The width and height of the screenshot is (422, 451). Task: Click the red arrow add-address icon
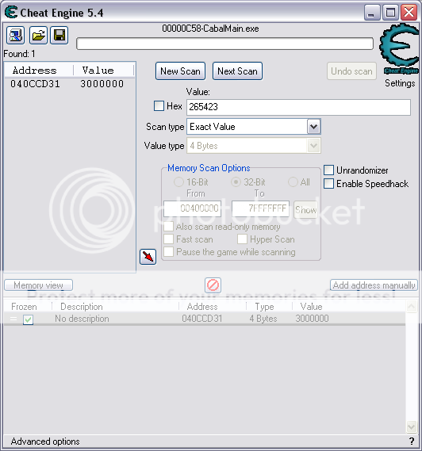click(x=148, y=257)
